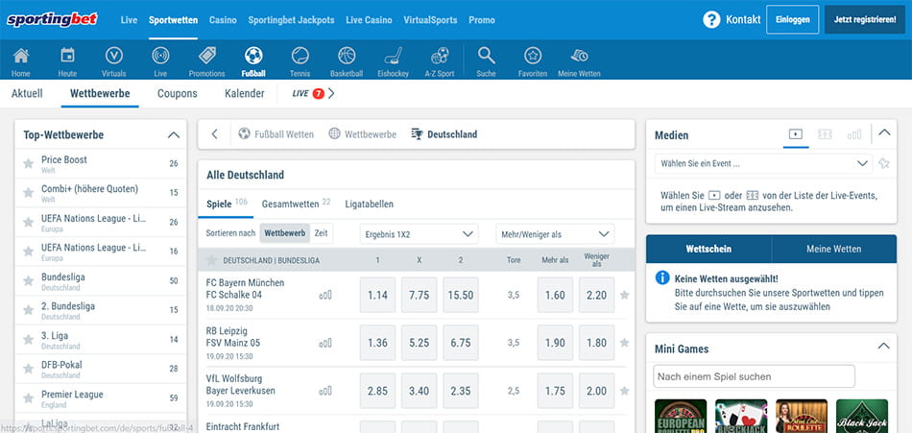Select the Fußball icon

pyautogui.click(x=253, y=56)
